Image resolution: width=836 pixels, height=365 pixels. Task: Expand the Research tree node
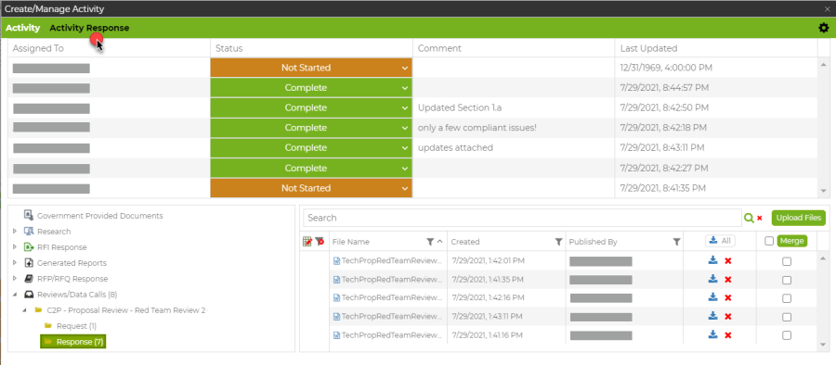click(15, 232)
